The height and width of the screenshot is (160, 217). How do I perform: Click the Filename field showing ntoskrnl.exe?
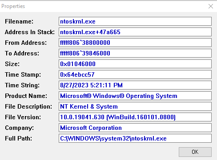tap(135, 21)
